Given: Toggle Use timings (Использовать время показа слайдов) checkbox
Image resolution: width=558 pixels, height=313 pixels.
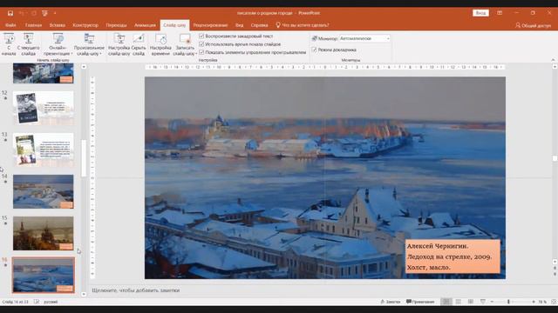Looking at the screenshot, I should (201, 44).
